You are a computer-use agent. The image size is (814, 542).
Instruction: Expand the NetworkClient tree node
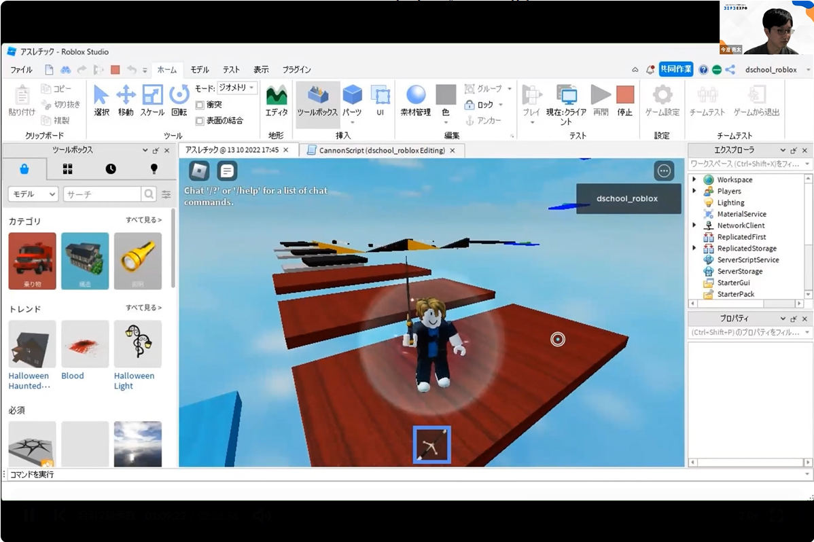tap(694, 225)
